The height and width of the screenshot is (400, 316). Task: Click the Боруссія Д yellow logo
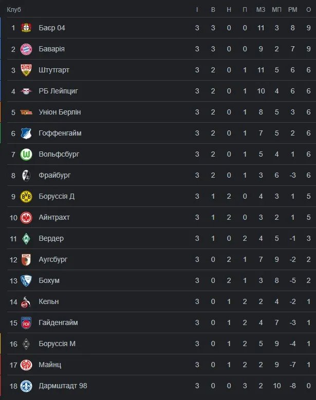(26, 196)
